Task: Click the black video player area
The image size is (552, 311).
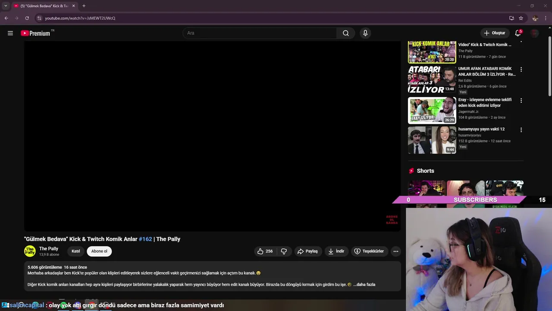Action: [212, 136]
